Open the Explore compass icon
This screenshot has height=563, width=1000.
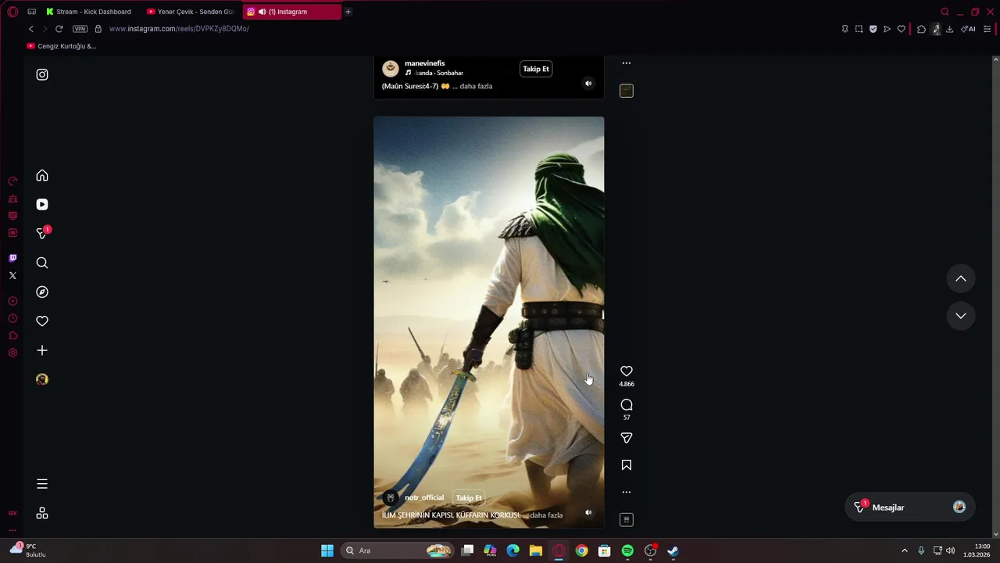pyautogui.click(x=42, y=292)
